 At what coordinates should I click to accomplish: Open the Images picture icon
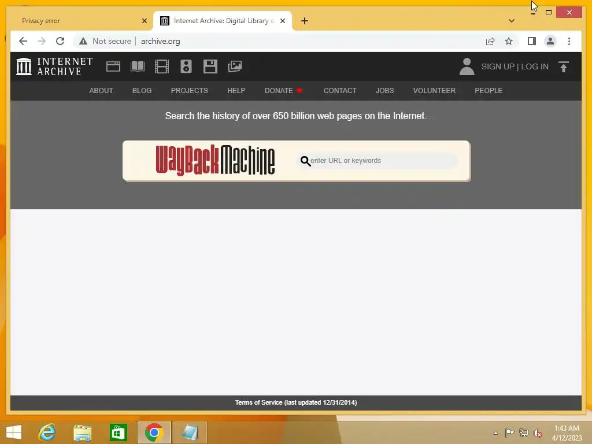pos(235,66)
